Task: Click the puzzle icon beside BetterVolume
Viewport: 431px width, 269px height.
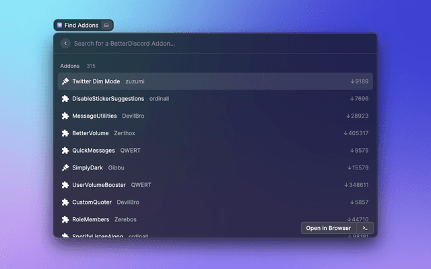Action: (65, 133)
